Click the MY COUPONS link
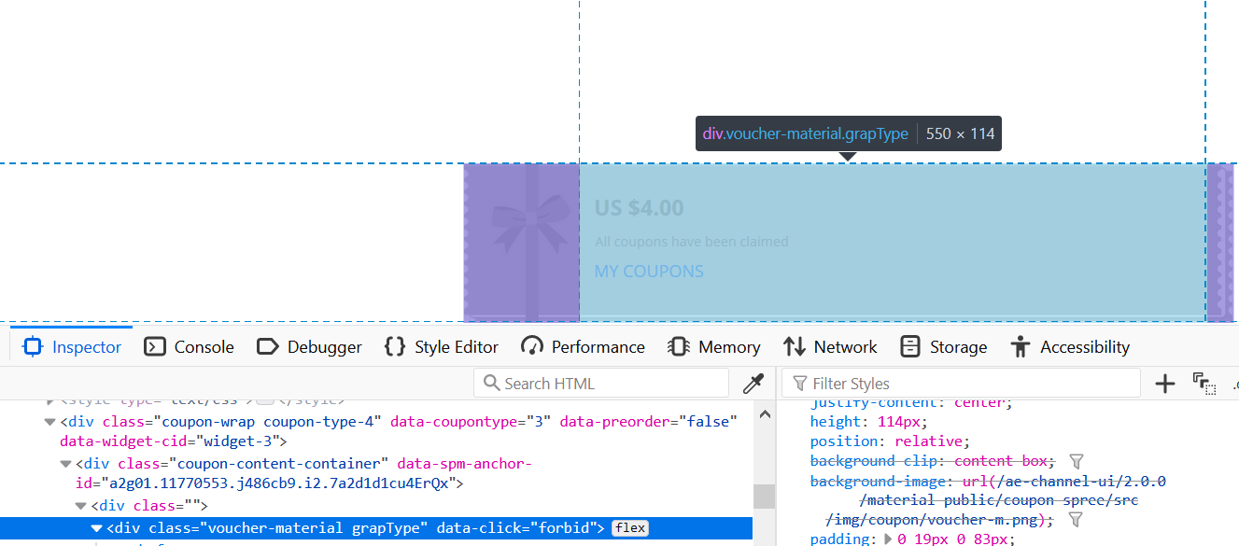This screenshot has height=546, width=1239. click(x=649, y=272)
